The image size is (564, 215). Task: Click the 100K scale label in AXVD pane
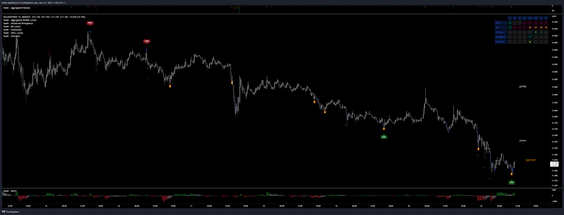(554, 190)
